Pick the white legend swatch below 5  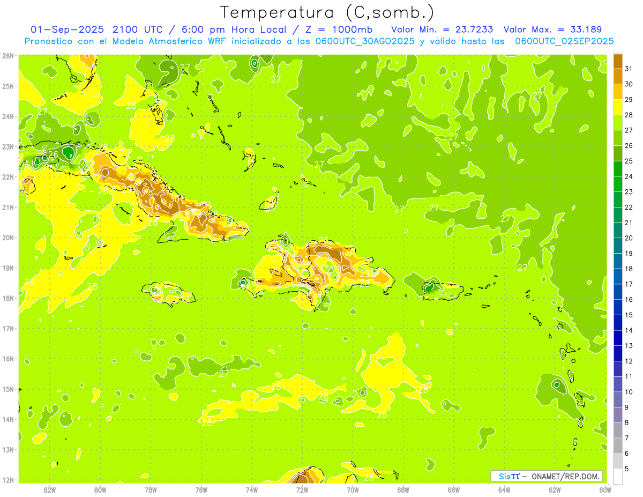click(x=618, y=476)
